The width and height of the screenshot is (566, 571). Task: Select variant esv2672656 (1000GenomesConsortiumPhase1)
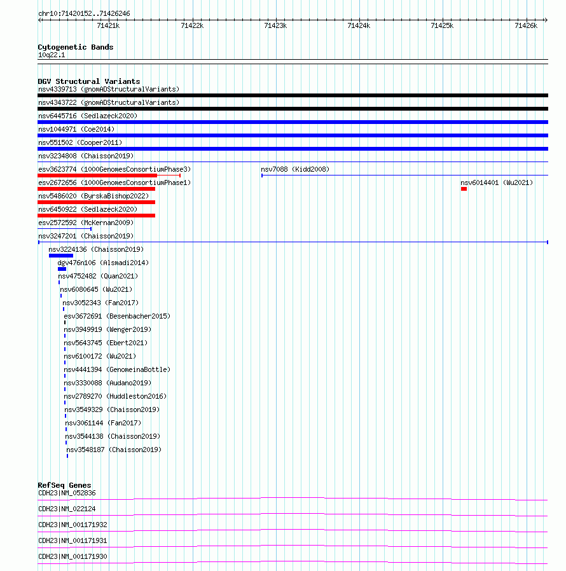click(114, 182)
